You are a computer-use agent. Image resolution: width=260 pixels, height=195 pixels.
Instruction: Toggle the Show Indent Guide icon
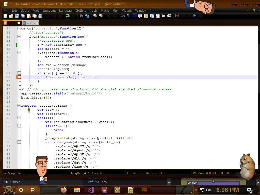click(x=134, y=16)
